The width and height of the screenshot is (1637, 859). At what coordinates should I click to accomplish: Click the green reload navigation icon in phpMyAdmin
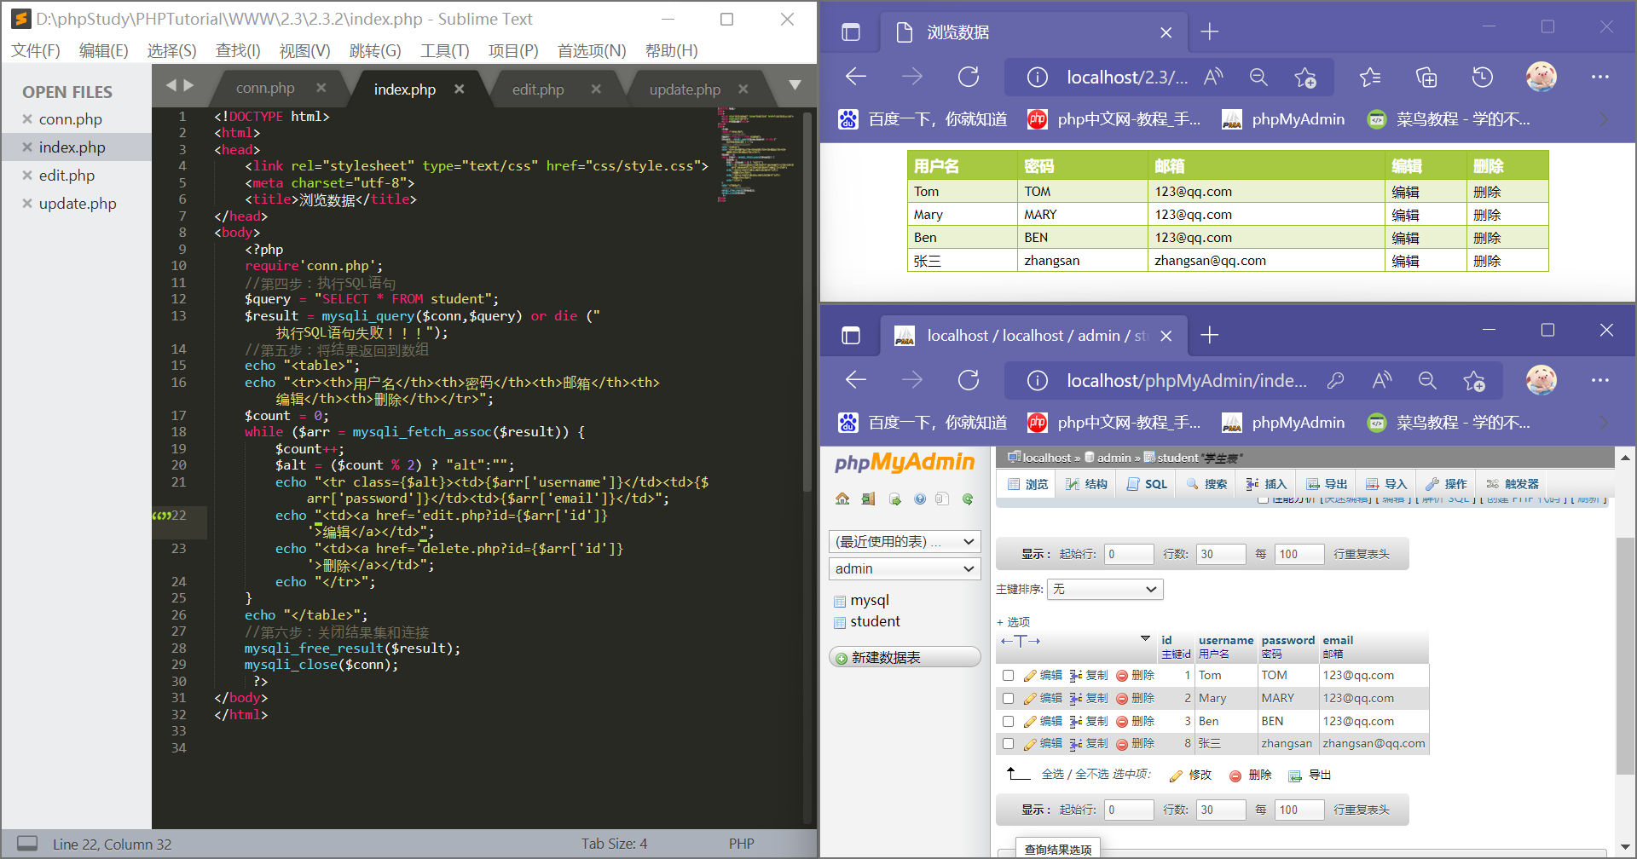pos(968,499)
